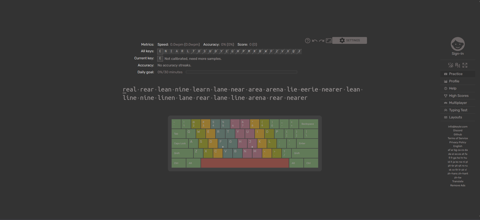This screenshot has height=220, width=480.
Task: Go to High Scores page
Action: point(459,96)
